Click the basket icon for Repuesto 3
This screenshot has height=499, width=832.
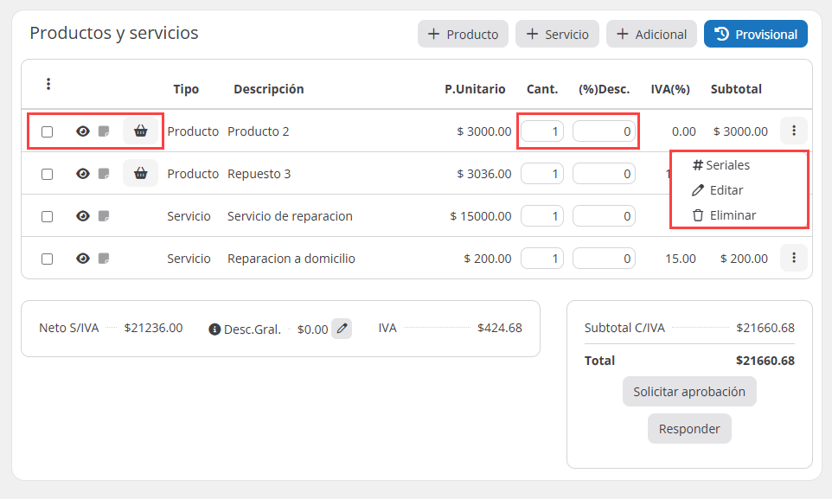tap(140, 174)
